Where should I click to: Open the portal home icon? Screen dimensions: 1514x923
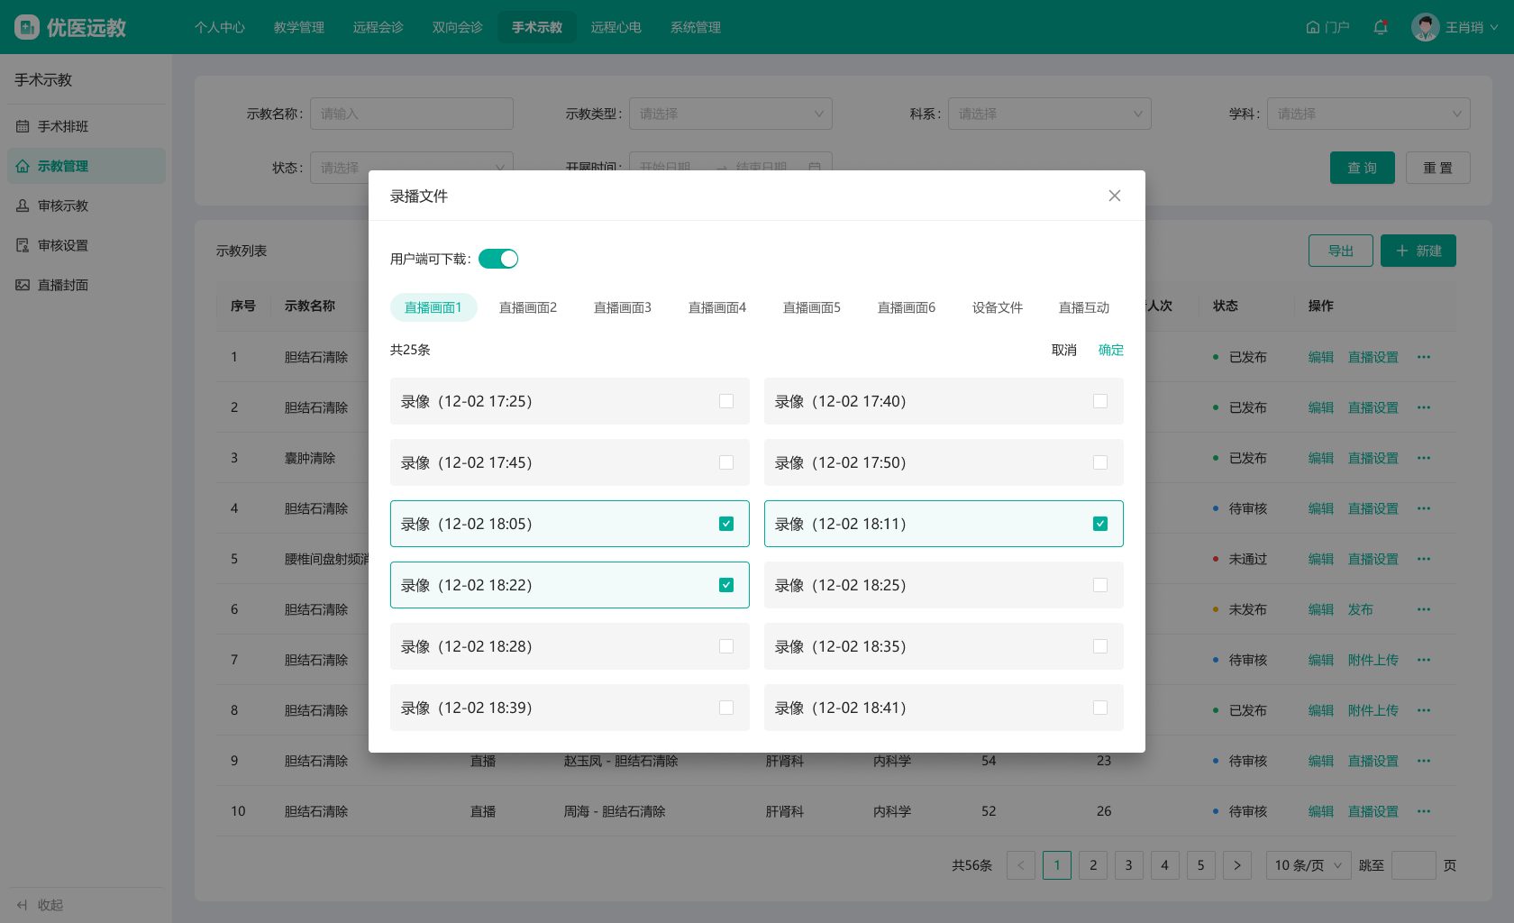[x=1313, y=27]
